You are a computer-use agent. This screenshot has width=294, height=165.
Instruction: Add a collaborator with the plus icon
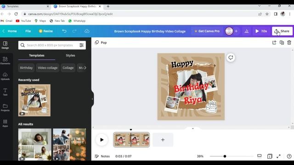pyautogui.click(x=236, y=31)
